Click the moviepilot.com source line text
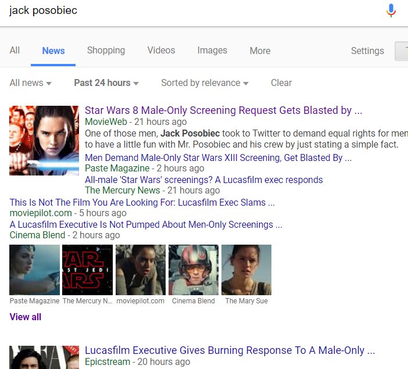 (x=41, y=213)
